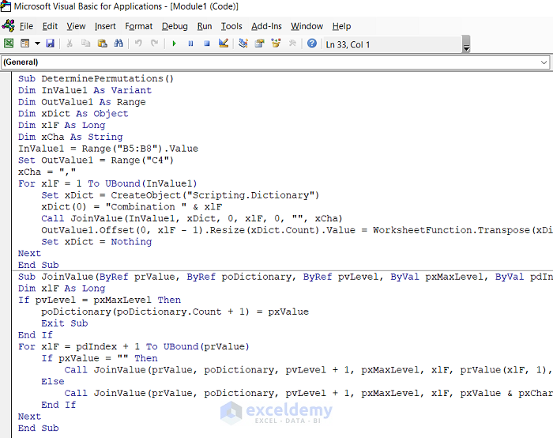Click the 'Dim OutValue1 As Range' line

pos(82,102)
